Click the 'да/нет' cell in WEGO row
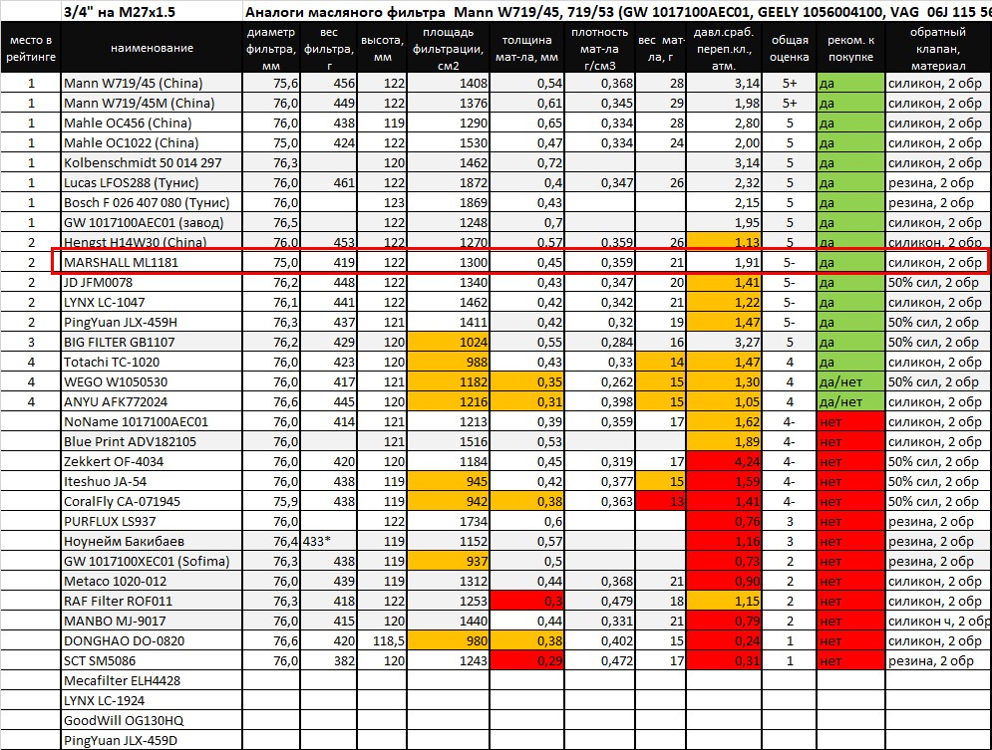This screenshot has width=992, height=750. click(850, 381)
